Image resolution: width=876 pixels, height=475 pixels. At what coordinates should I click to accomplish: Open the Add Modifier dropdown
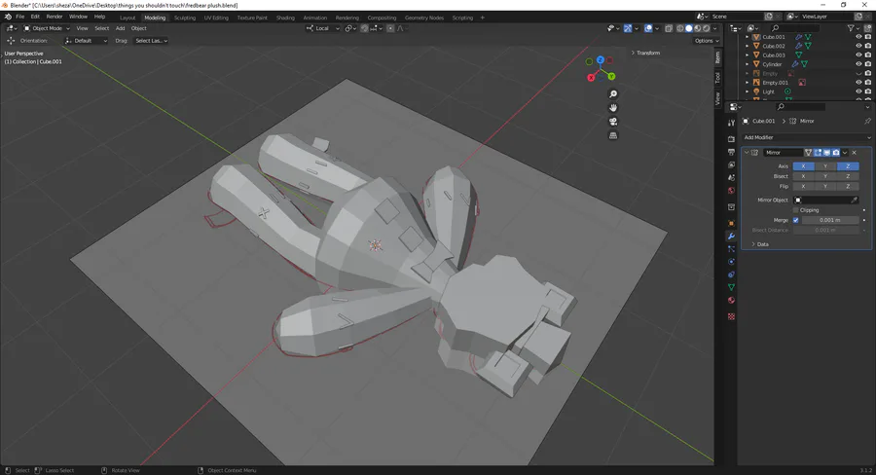pos(806,137)
